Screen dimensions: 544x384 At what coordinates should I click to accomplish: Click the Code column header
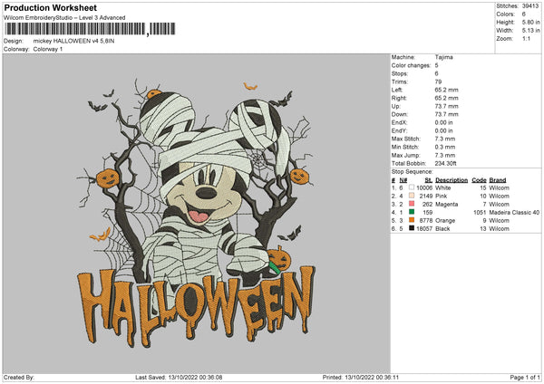(479, 179)
